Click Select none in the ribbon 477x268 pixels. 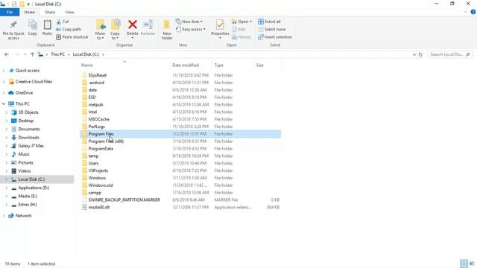point(271,30)
